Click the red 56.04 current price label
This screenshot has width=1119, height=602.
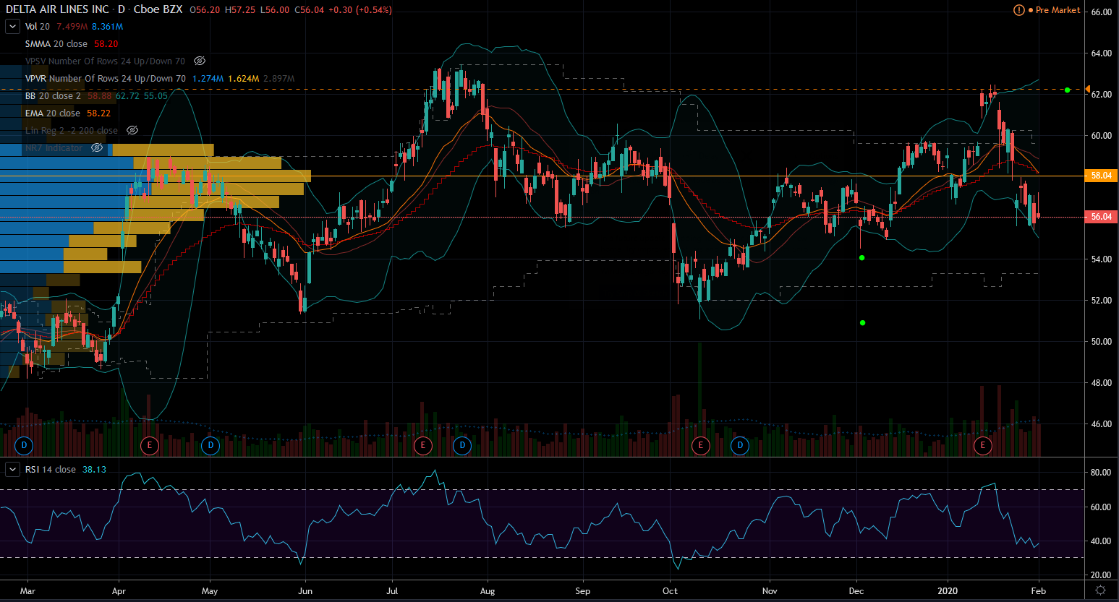(x=1101, y=217)
